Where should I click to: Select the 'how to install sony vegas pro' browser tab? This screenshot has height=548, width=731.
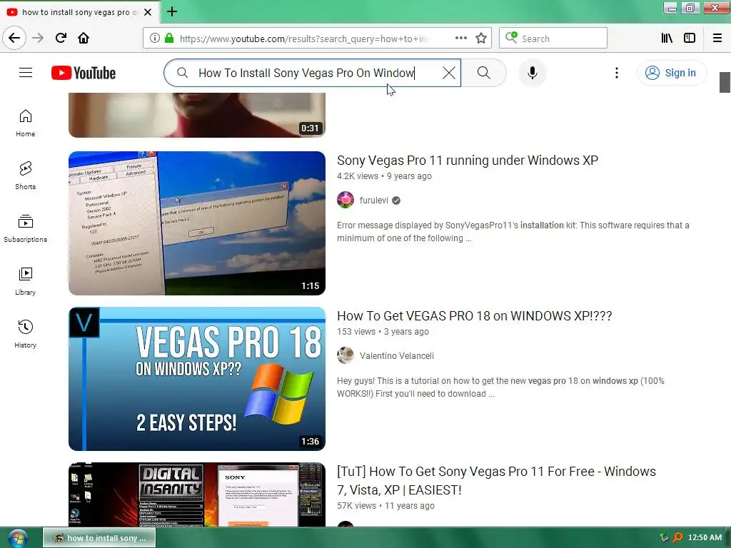[x=79, y=12]
